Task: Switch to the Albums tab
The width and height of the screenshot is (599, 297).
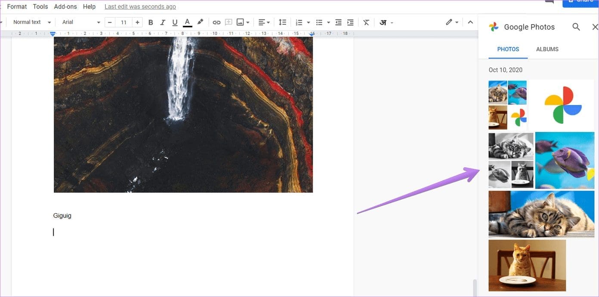Action: coord(547,49)
